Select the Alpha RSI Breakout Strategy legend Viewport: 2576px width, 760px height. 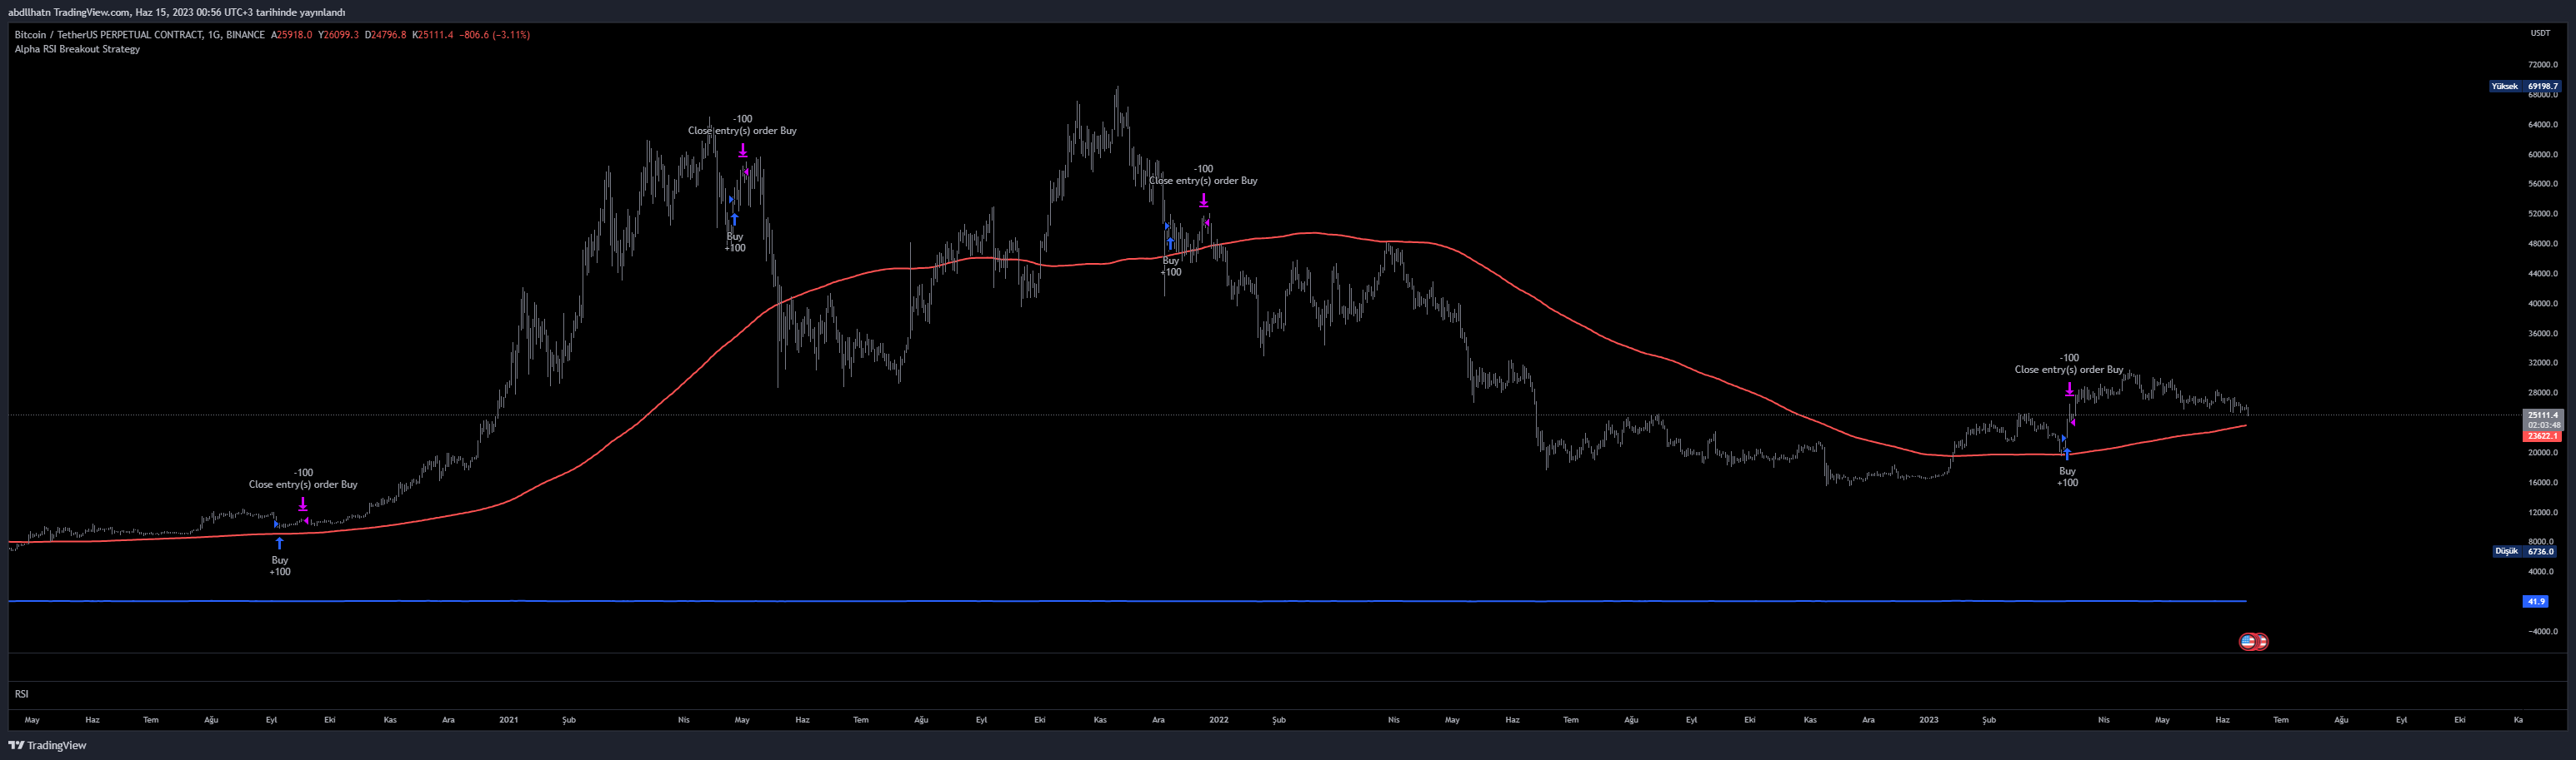(x=77, y=49)
